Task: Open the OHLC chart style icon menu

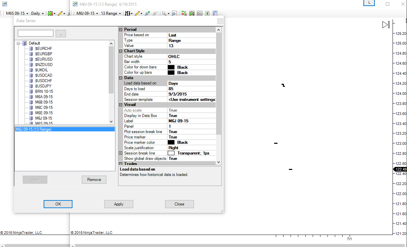Action: pos(129,13)
